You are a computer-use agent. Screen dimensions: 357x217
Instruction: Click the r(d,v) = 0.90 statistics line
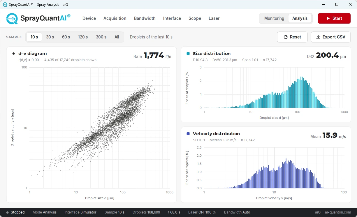(57, 60)
